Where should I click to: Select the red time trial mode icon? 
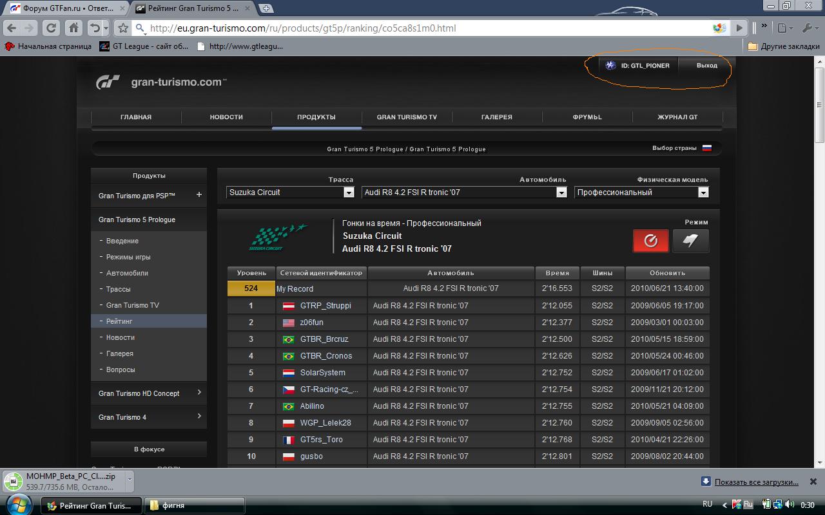click(x=651, y=241)
